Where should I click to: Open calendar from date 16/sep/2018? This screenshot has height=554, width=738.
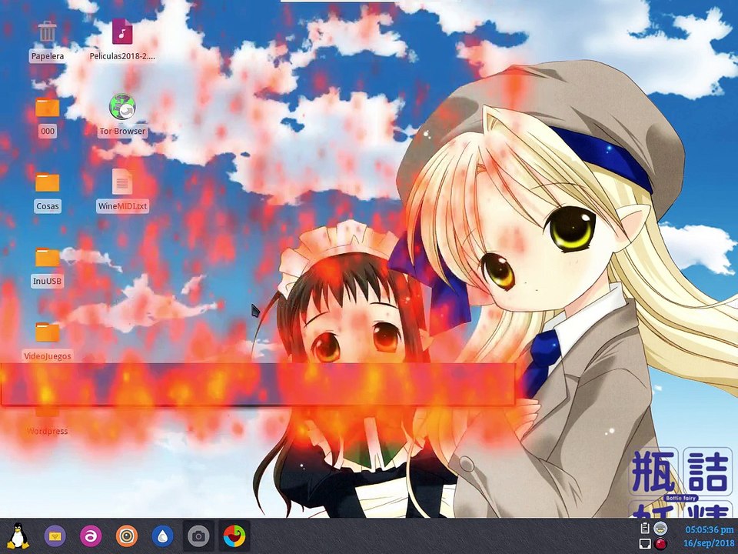[709, 543]
